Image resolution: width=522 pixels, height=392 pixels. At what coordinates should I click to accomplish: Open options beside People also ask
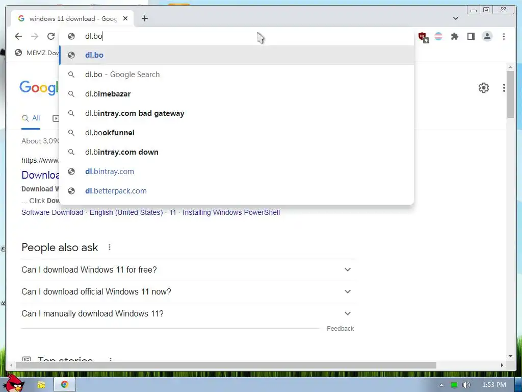(110, 248)
